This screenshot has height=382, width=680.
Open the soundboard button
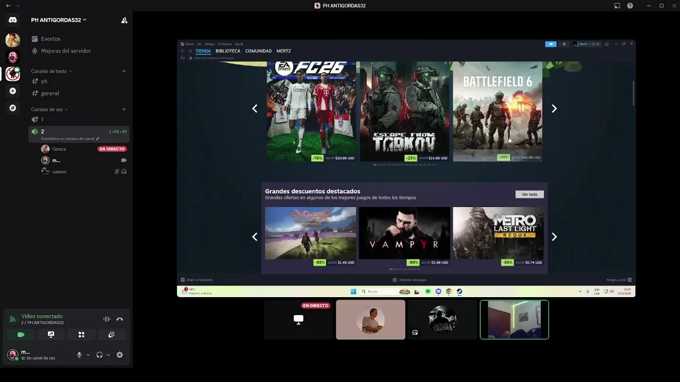pos(112,335)
